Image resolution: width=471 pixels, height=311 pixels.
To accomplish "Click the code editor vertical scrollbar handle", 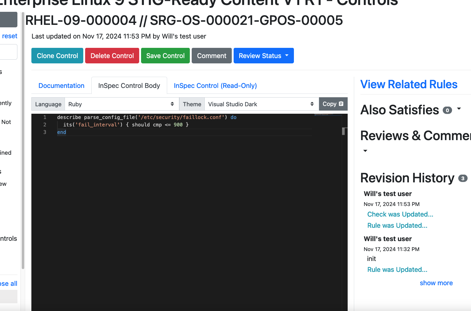I will click(x=343, y=131).
